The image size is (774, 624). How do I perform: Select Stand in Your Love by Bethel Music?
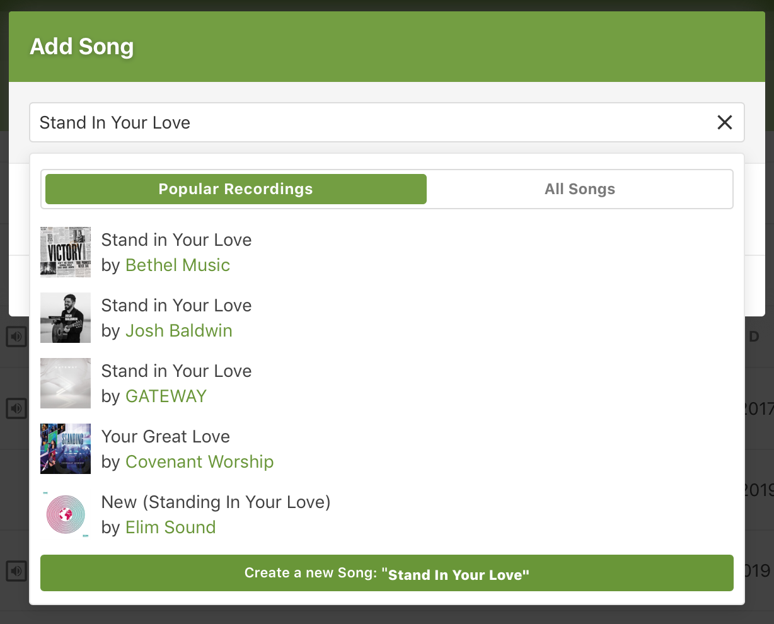point(176,240)
